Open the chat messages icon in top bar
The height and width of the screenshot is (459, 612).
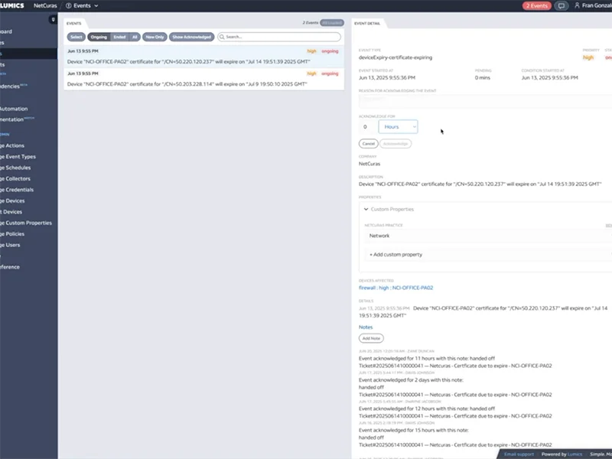(562, 6)
